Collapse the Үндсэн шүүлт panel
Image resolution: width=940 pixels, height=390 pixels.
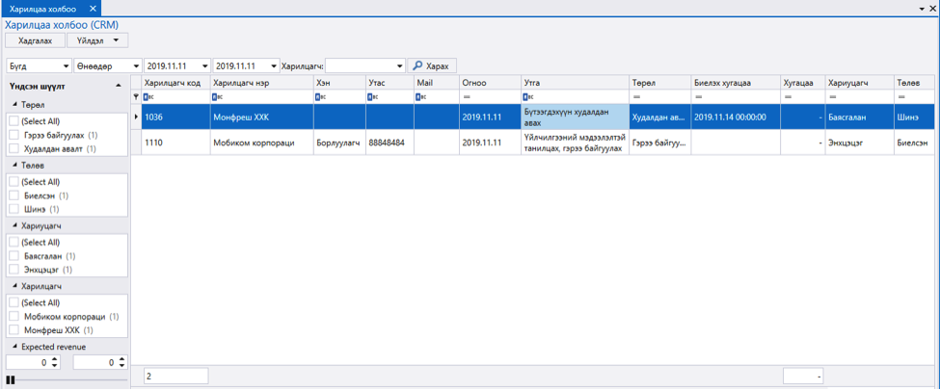(119, 87)
